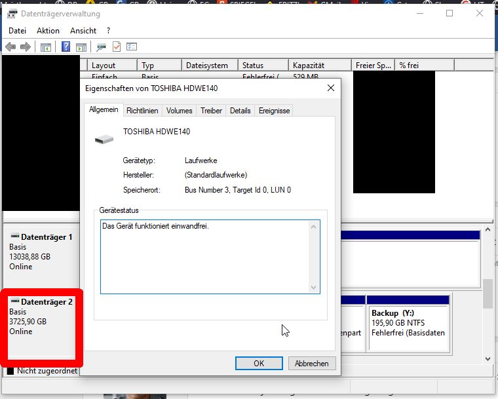Toggle the action pane toolbar icon
The image size is (498, 399).
pos(81,47)
